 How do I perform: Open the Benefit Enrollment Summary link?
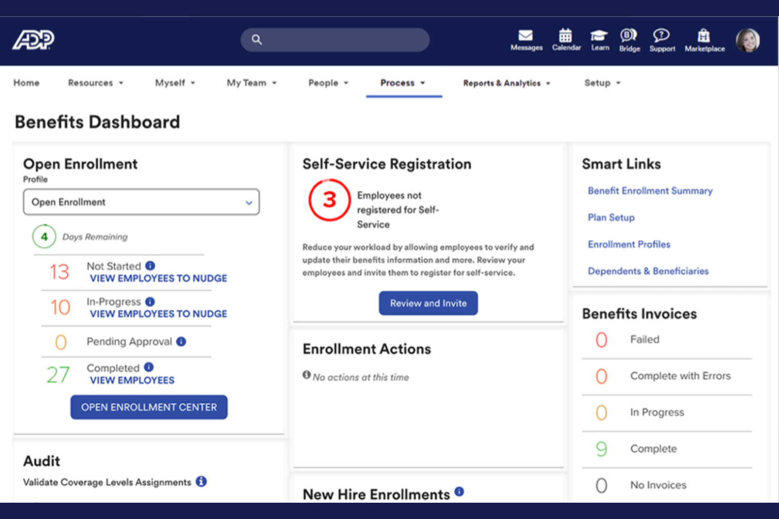[650, 191]
